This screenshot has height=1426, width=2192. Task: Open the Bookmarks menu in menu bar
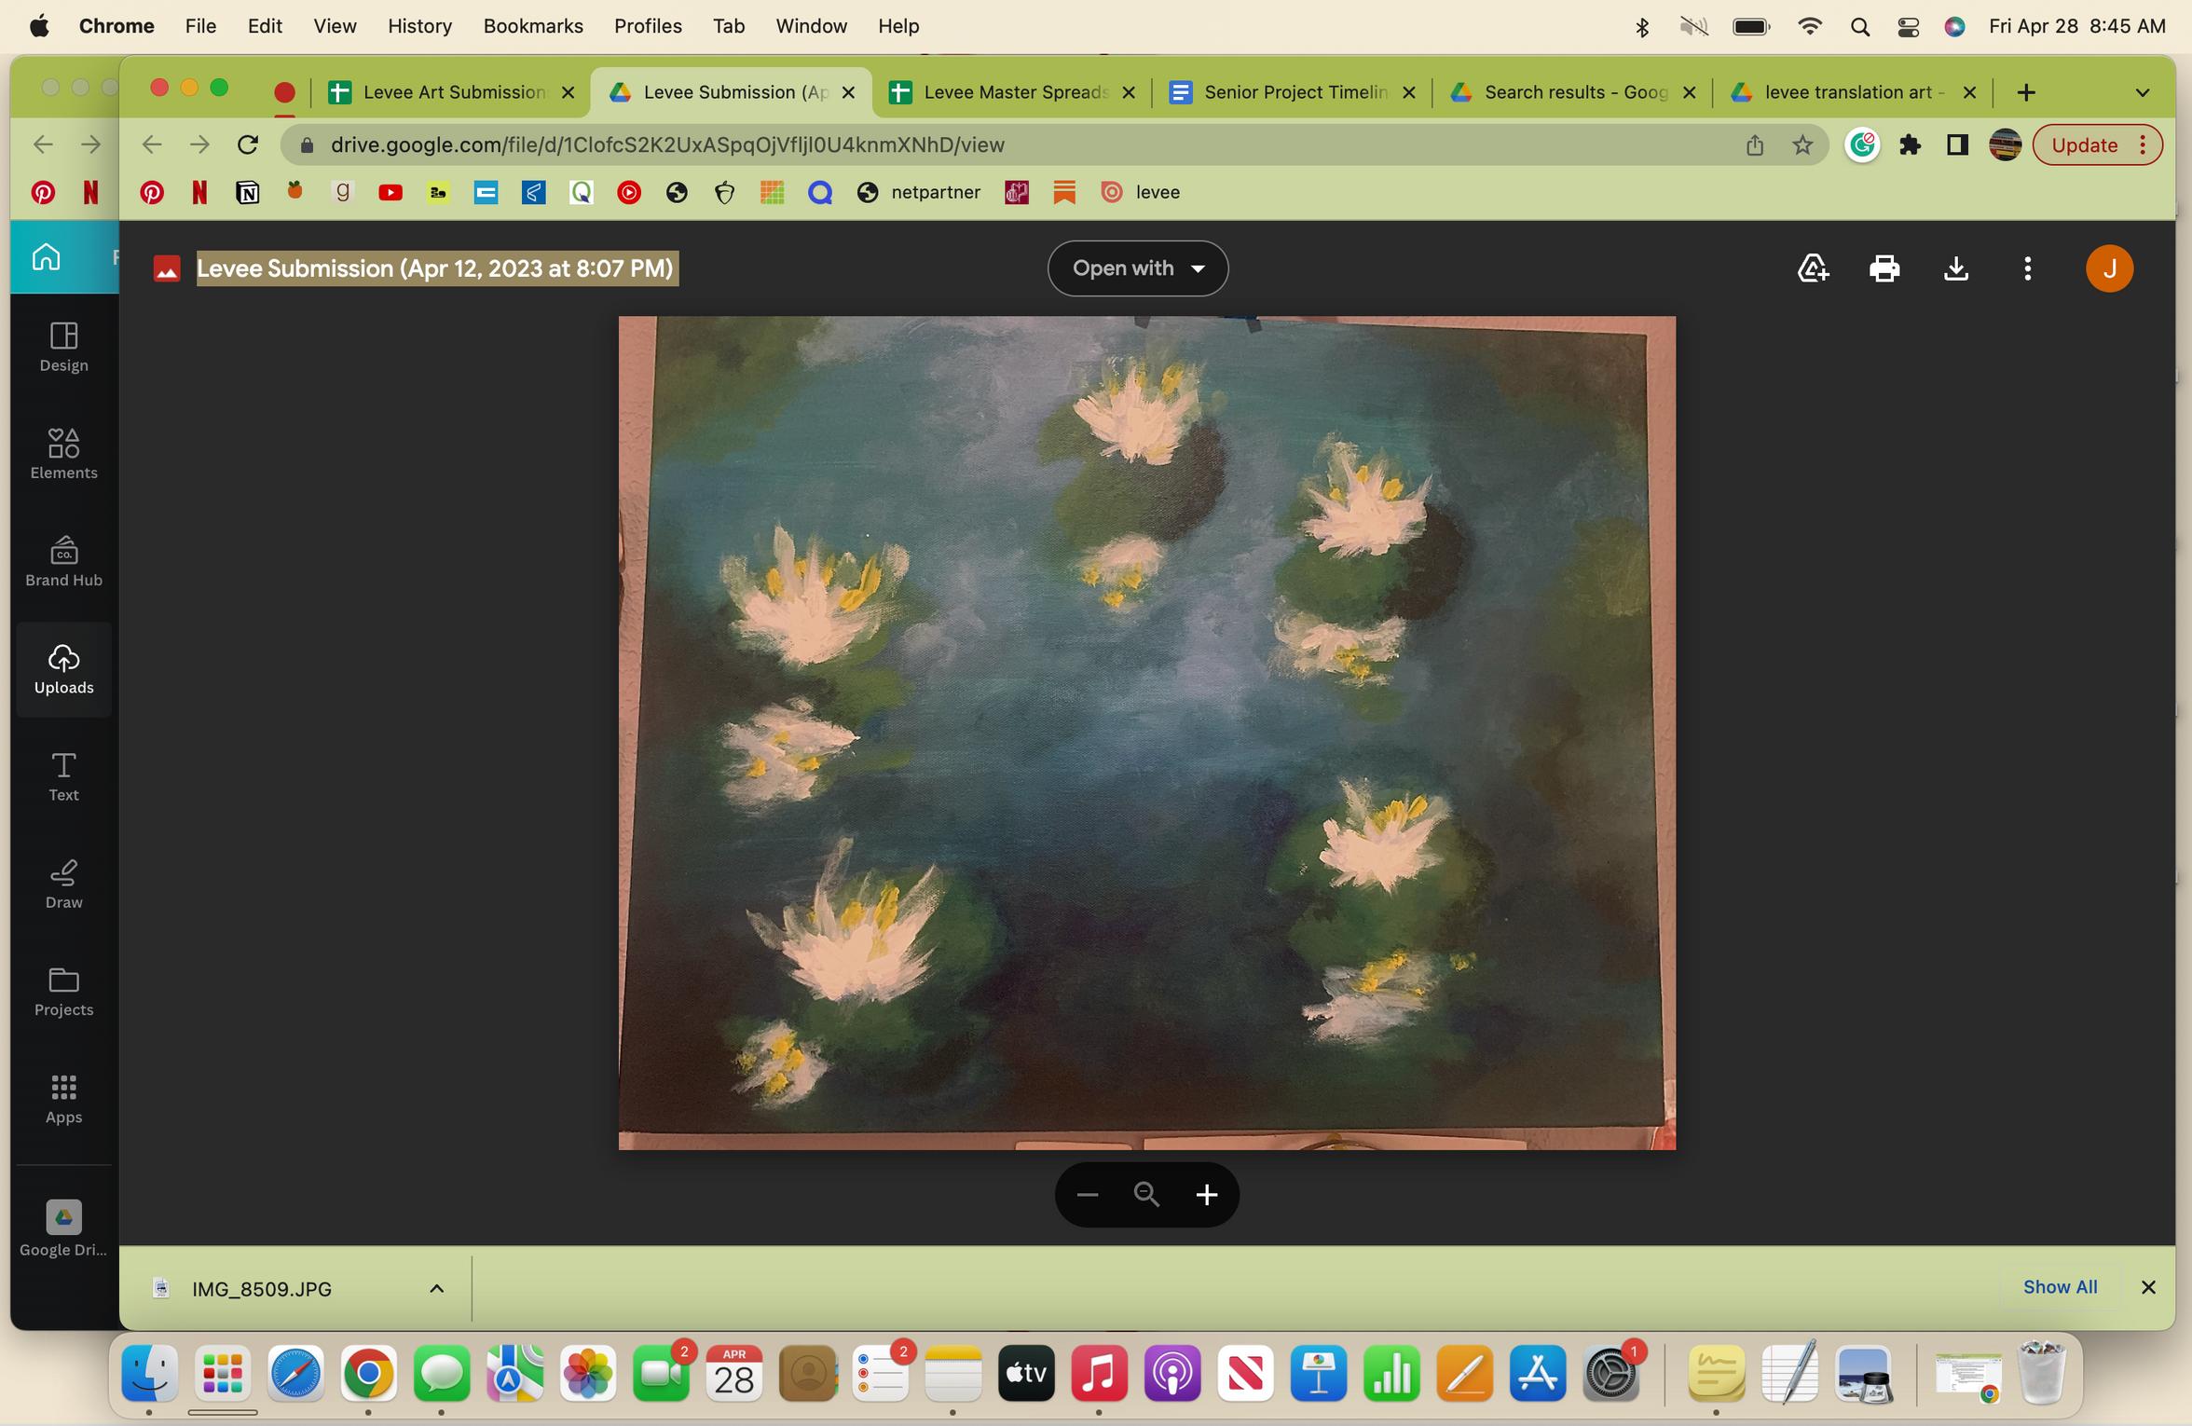(532, 26)
